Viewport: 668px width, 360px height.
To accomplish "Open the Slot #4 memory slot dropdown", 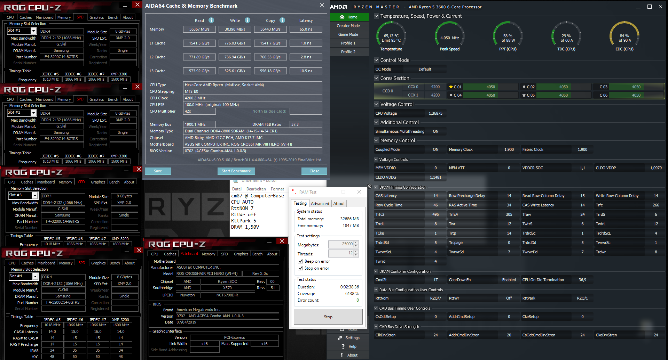I will (x=35, y=277).
